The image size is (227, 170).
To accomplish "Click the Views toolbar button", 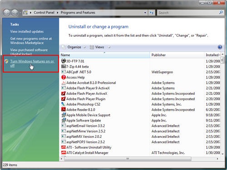I will pos(97,47).
